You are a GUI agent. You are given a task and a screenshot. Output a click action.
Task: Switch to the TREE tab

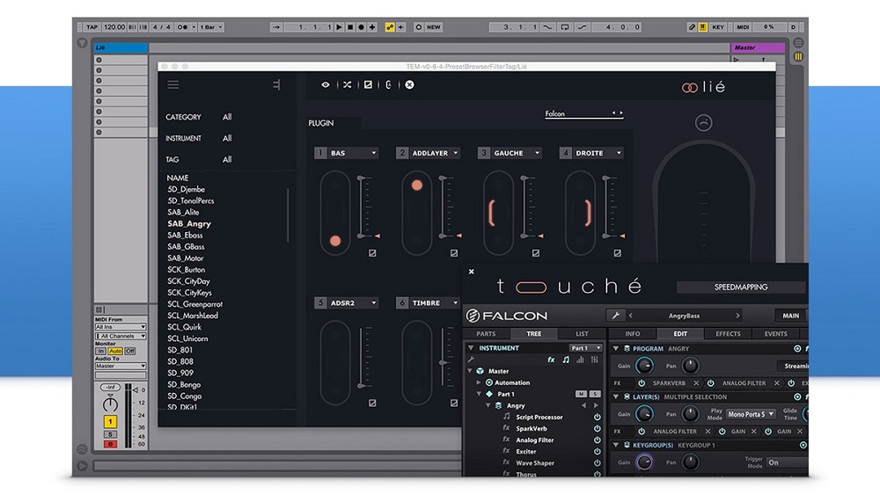(x=534, y=334)
